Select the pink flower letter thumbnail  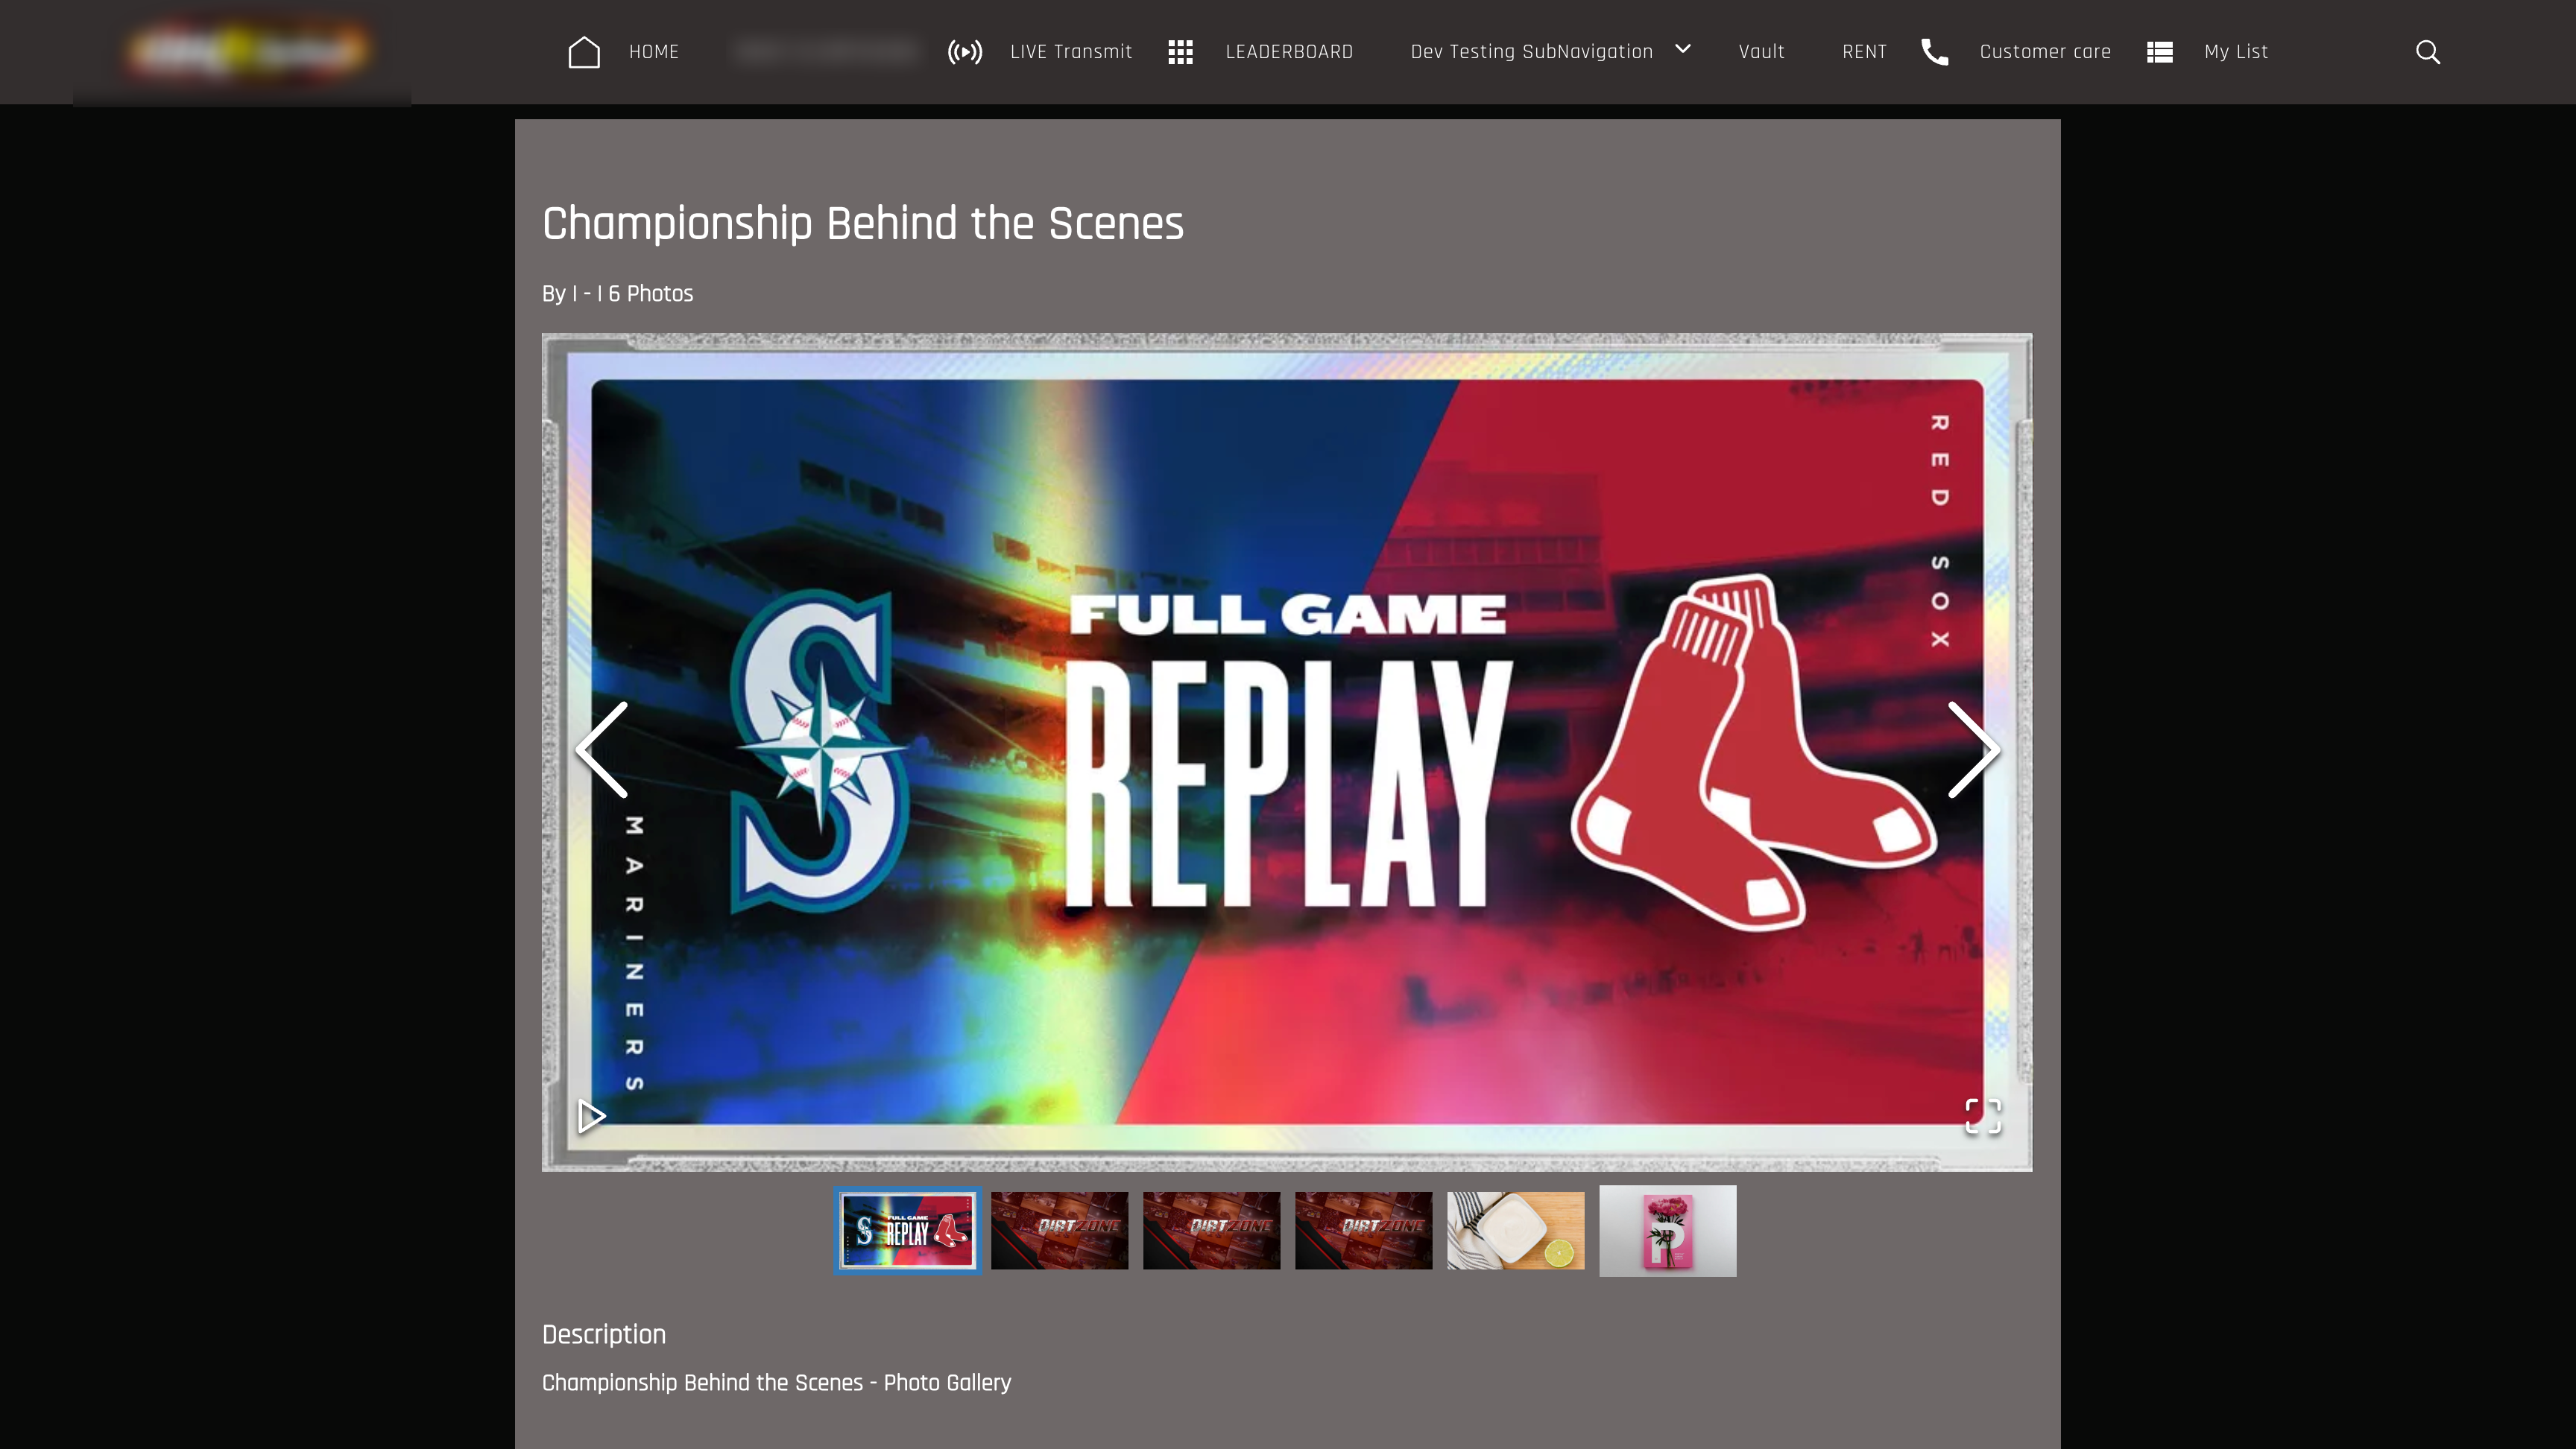click(x=1668, y=1230)
